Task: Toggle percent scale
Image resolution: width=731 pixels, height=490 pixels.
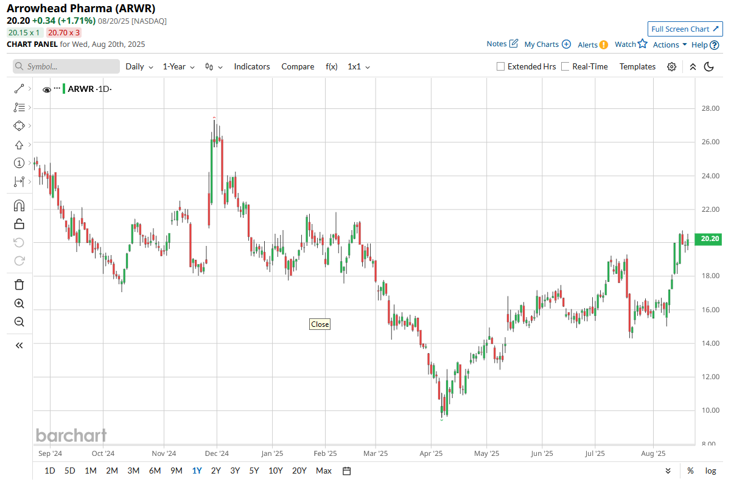Action: pos(691,471)
